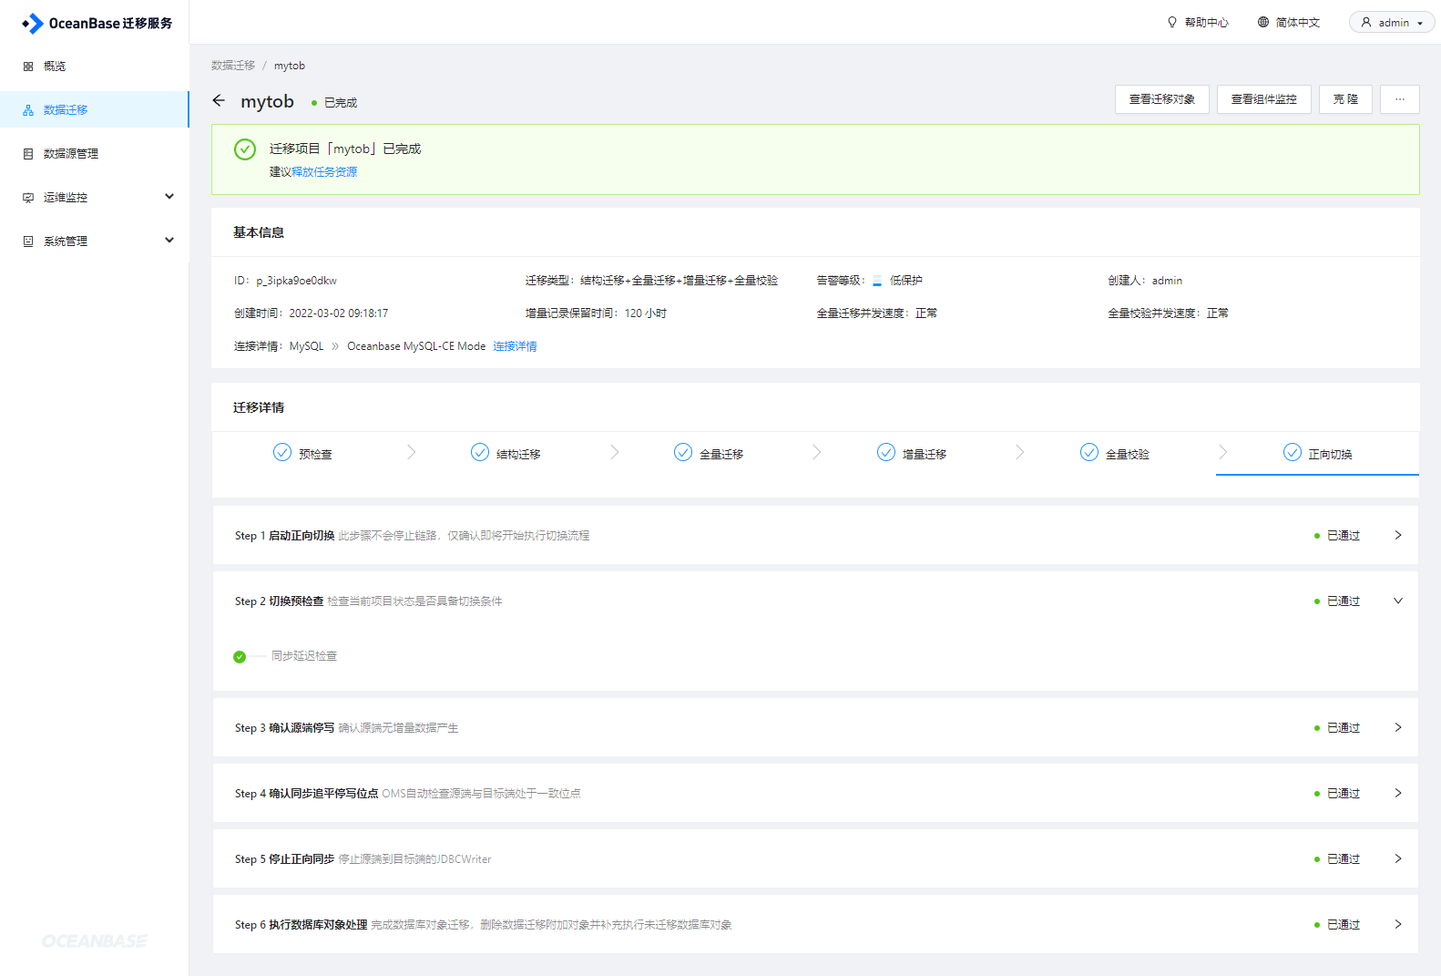Click the green check beside 同步延迟检查
1441x976 pixels.
coord(240,657)
